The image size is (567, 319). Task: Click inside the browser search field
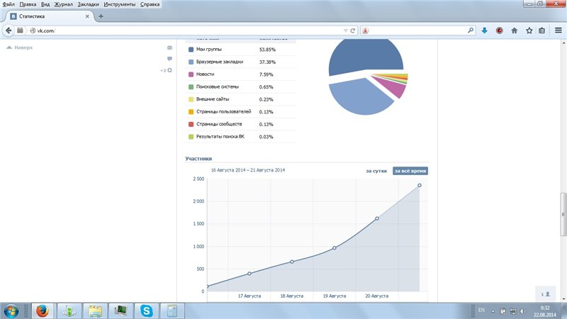[x=418, y=30]
